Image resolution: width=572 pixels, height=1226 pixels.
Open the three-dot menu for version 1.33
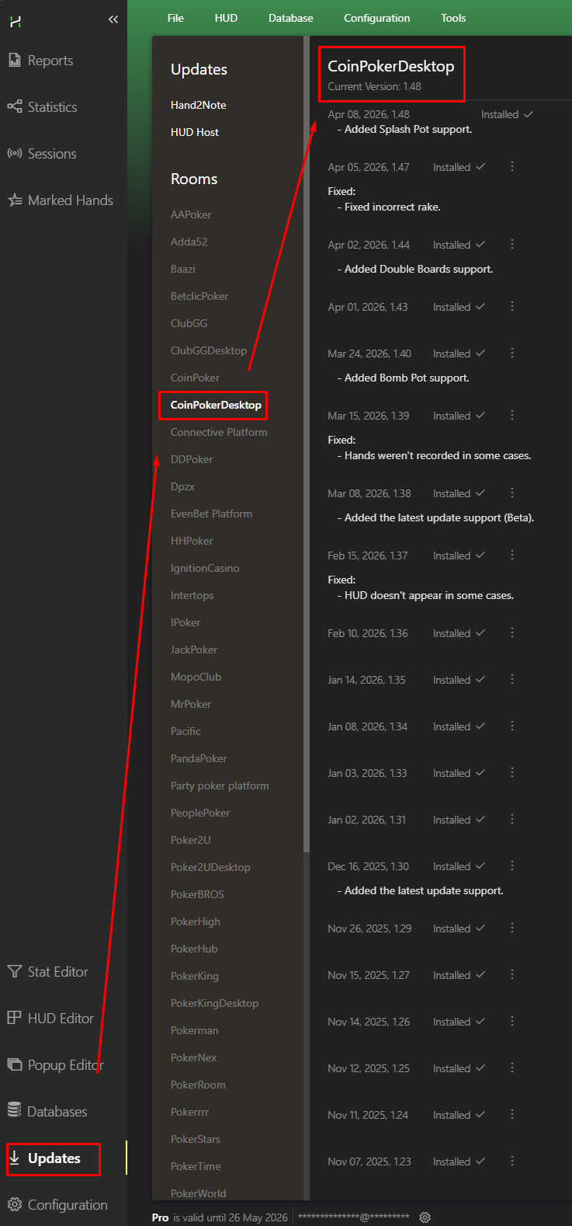(x=512, y=773)
